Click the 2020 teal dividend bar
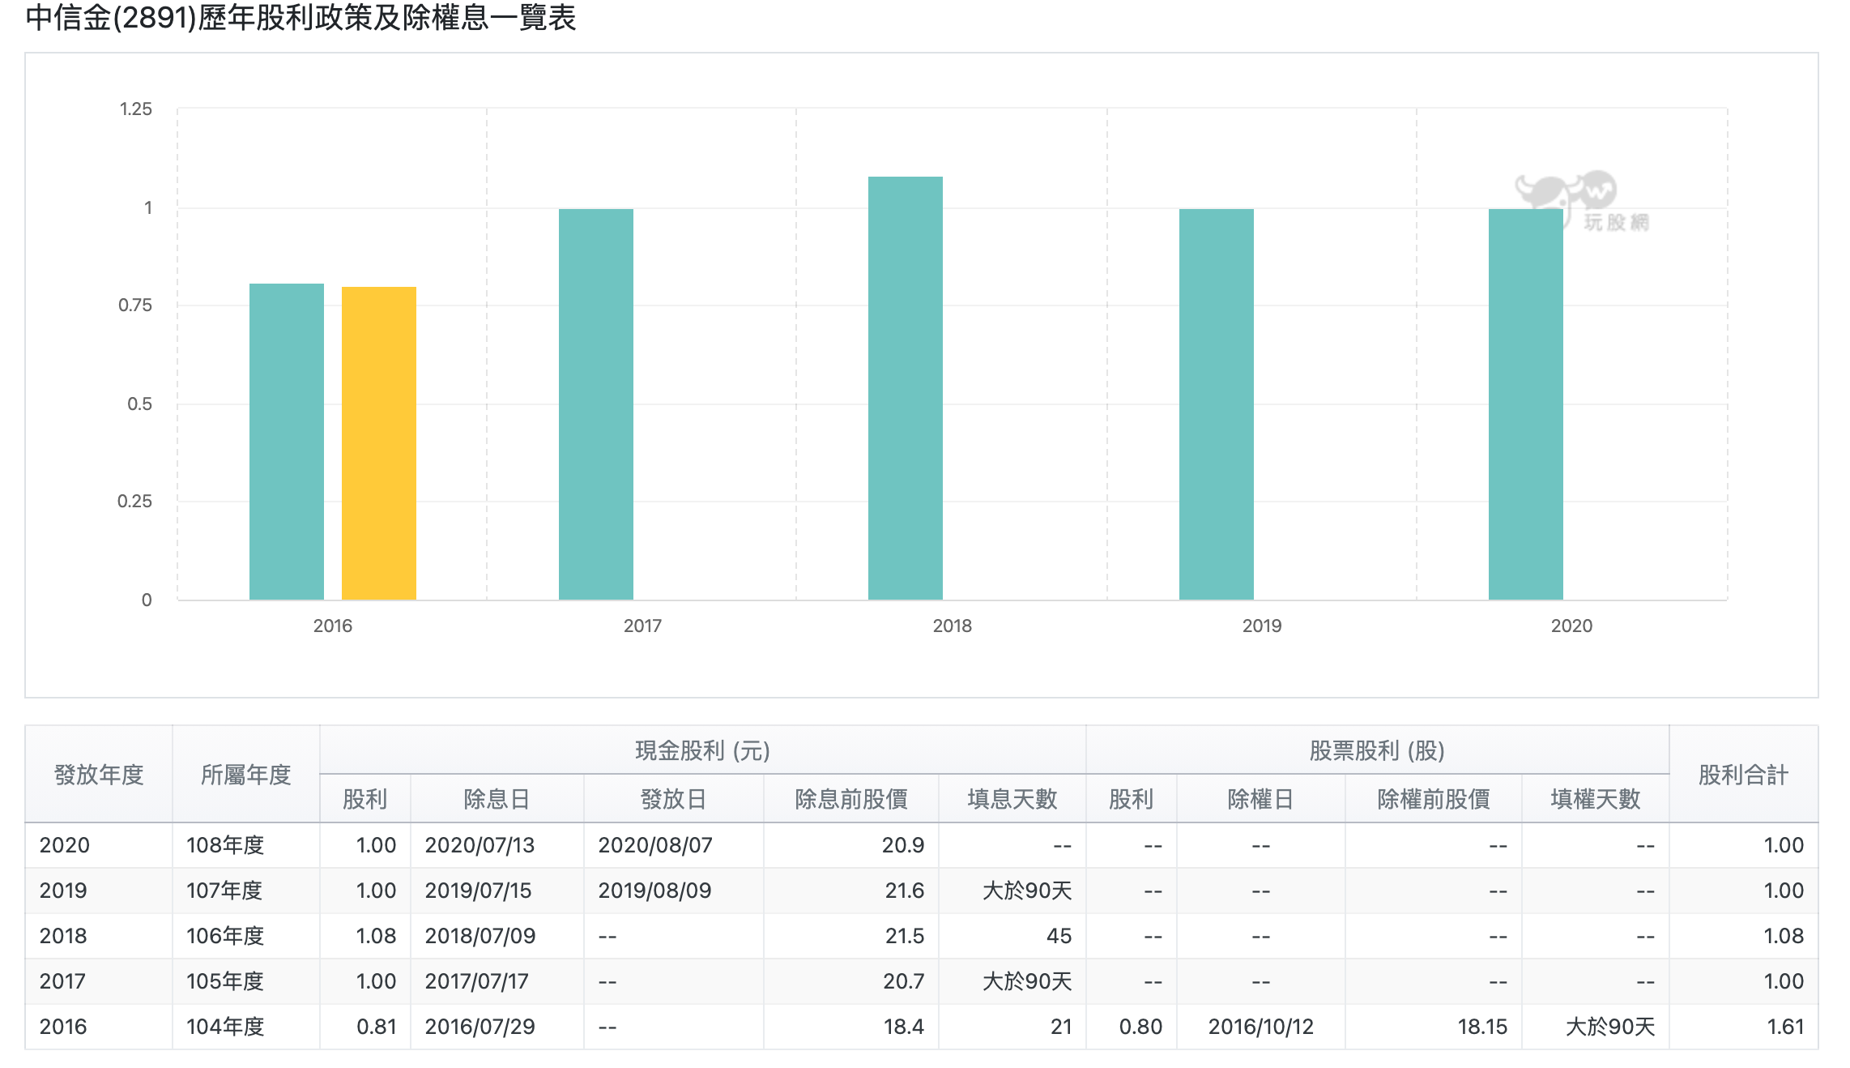 click(x=1525, y=404)
